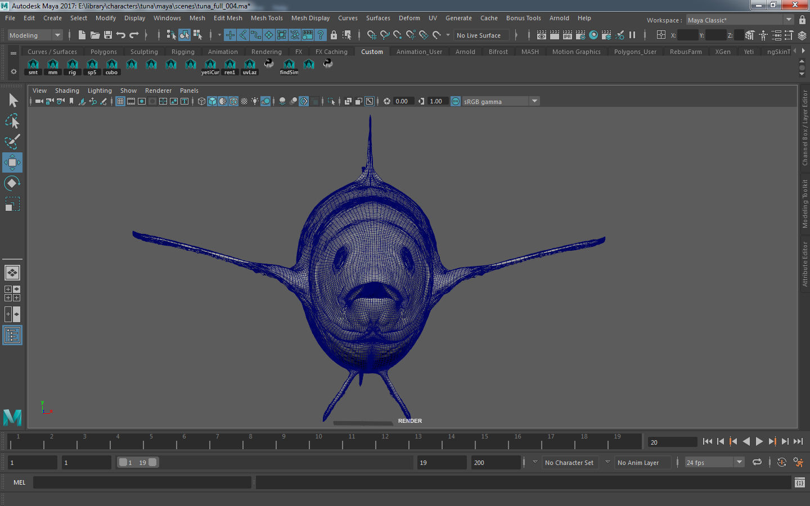Open the Mesh Tools menu

[267, 18]
